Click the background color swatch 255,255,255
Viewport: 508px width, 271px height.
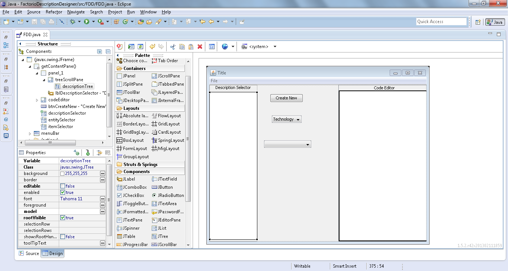62,173
